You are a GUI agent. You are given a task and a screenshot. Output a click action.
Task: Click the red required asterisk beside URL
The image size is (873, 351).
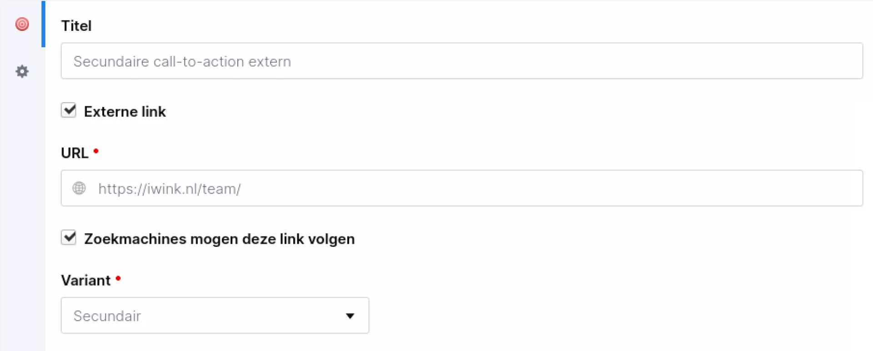pyautogui.click(x=96, y=151)
